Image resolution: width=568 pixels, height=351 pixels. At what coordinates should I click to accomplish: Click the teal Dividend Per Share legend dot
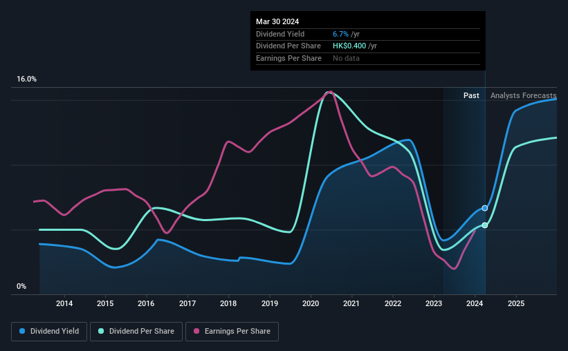point(101,331)
